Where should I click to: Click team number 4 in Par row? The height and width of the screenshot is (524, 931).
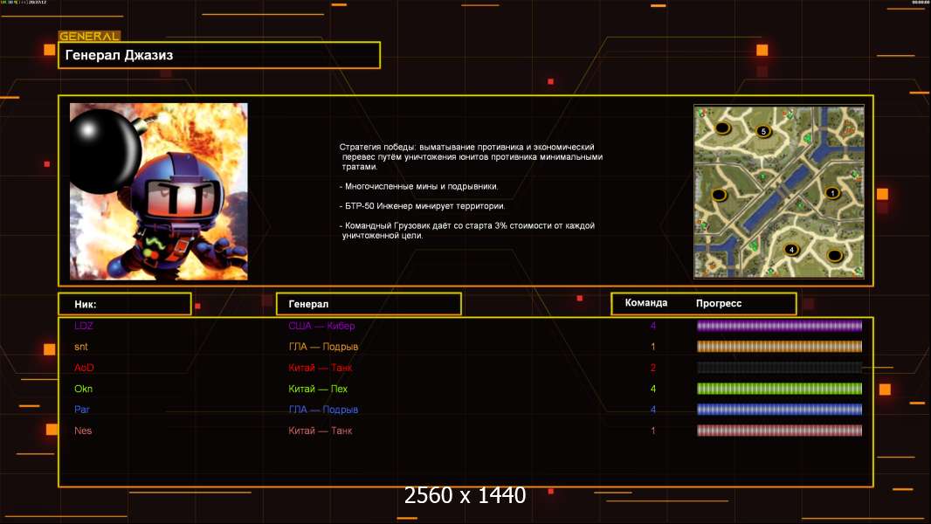click(x=653, y=410)
